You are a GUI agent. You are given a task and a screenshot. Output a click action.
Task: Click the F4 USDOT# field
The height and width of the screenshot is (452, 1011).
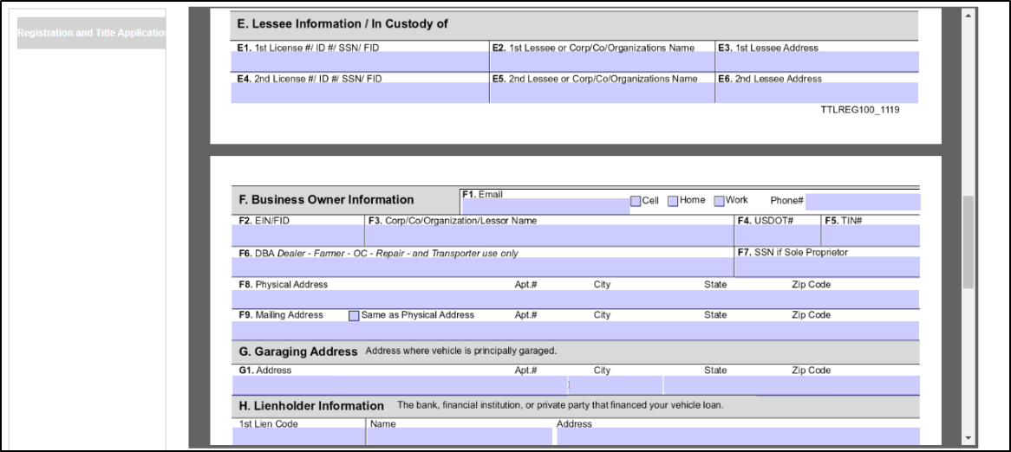[778, 236]
